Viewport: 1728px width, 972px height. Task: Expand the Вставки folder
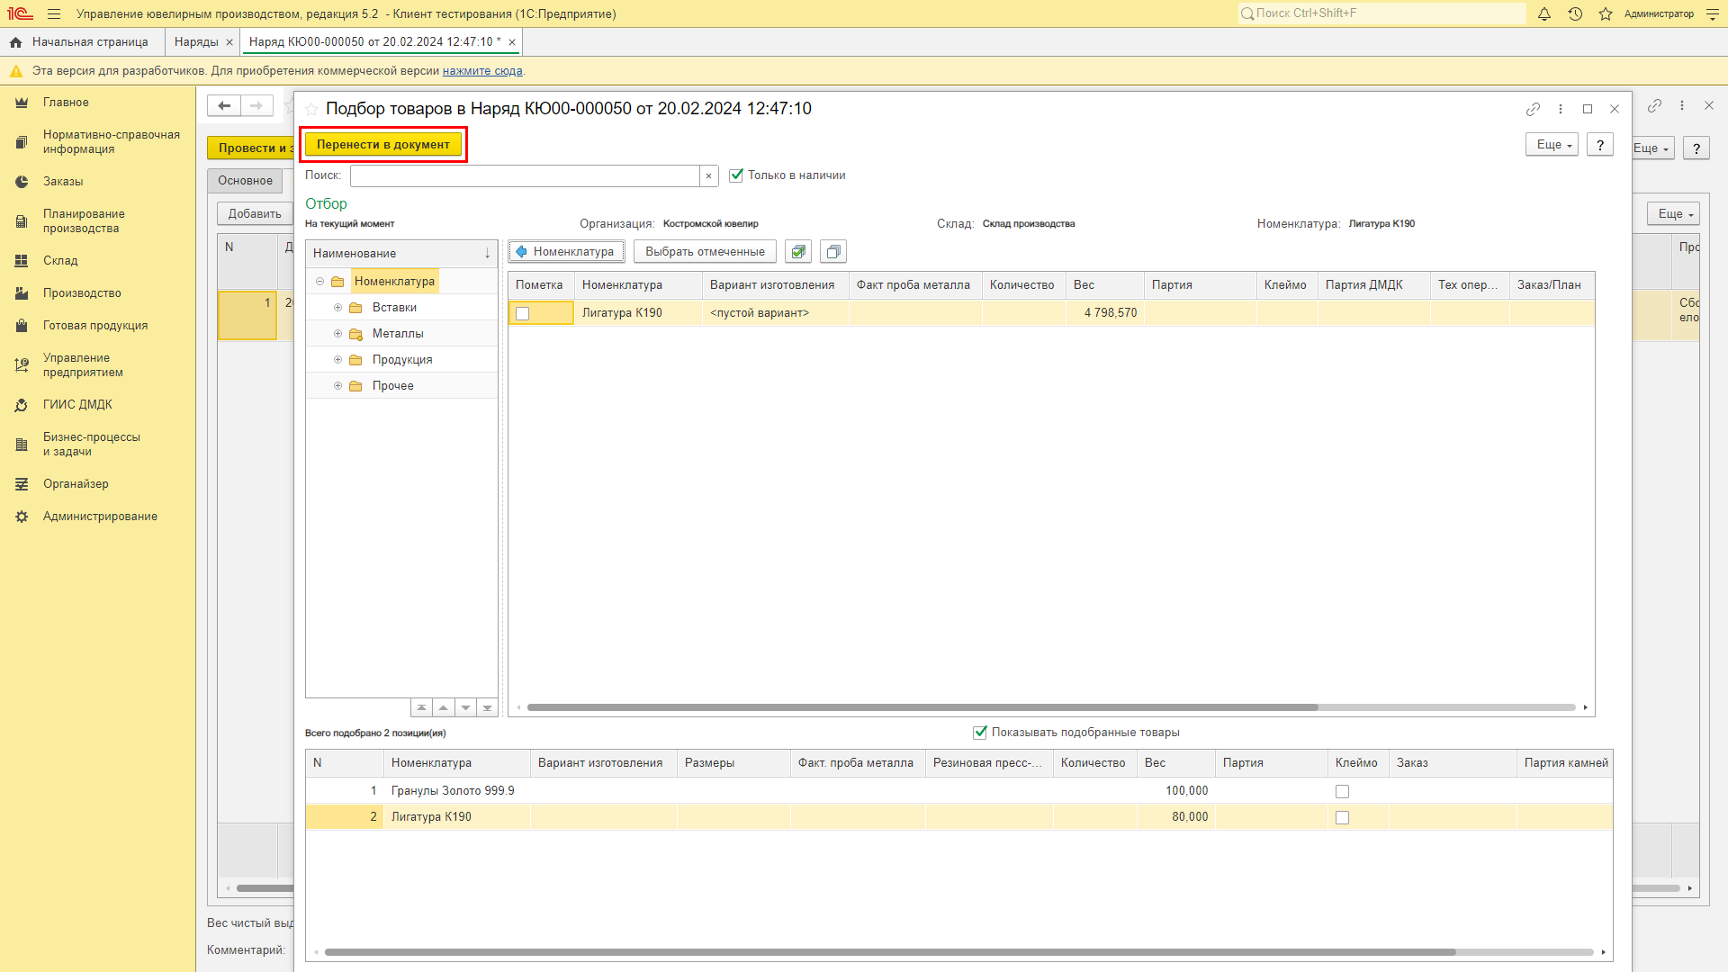point(338,308)
